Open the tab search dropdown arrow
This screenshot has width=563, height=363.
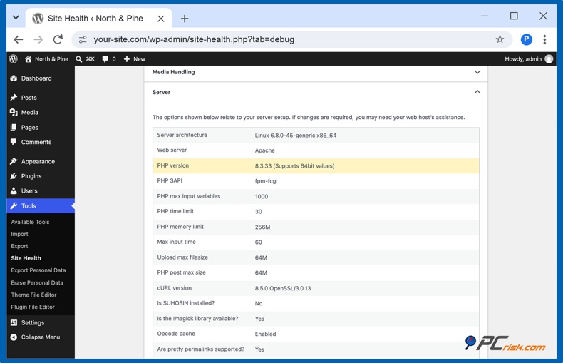[16, 17]
